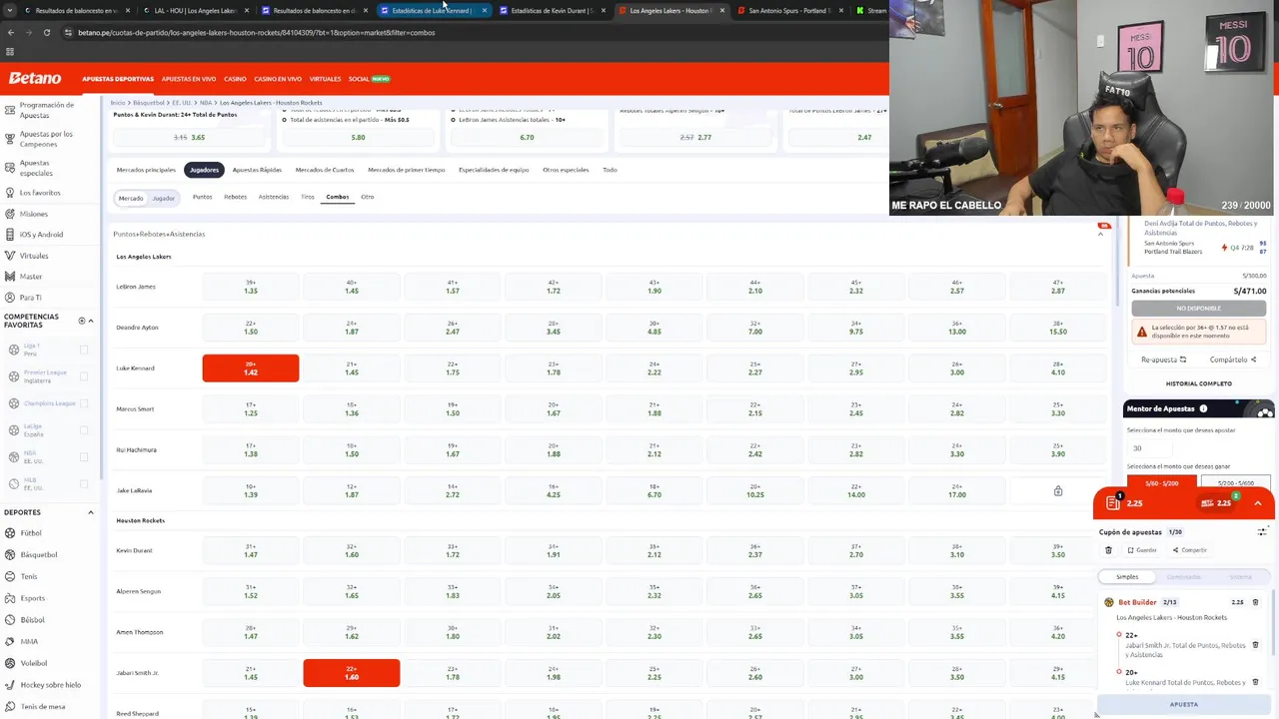
Task: Switch view toggle to Jugador
Action: coord(163,198)
